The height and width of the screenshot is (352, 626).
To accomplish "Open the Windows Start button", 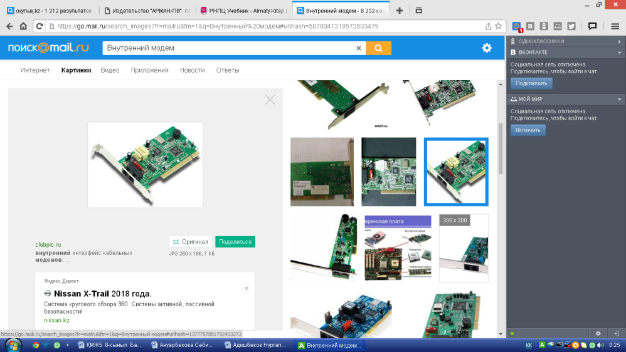I will [x=13, y=345].
